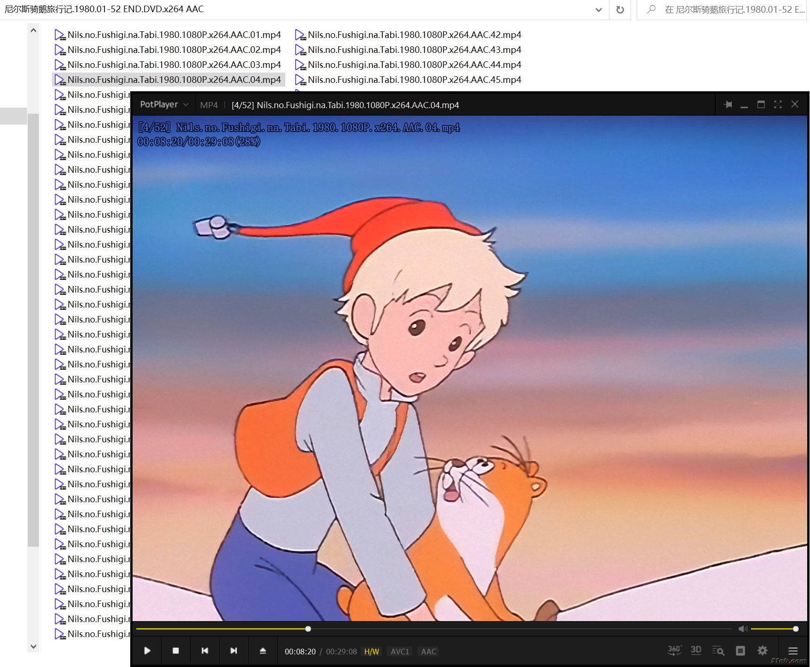Open the hamburger menu in PotPlayer
This screenshot has width=810, height=667.
(793, 651)
